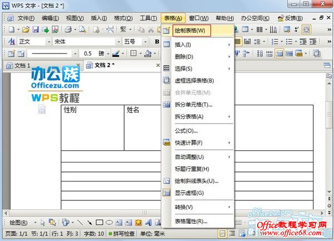
Task: Open the font dropdown showing 宋体
Action: pos(119,42)
